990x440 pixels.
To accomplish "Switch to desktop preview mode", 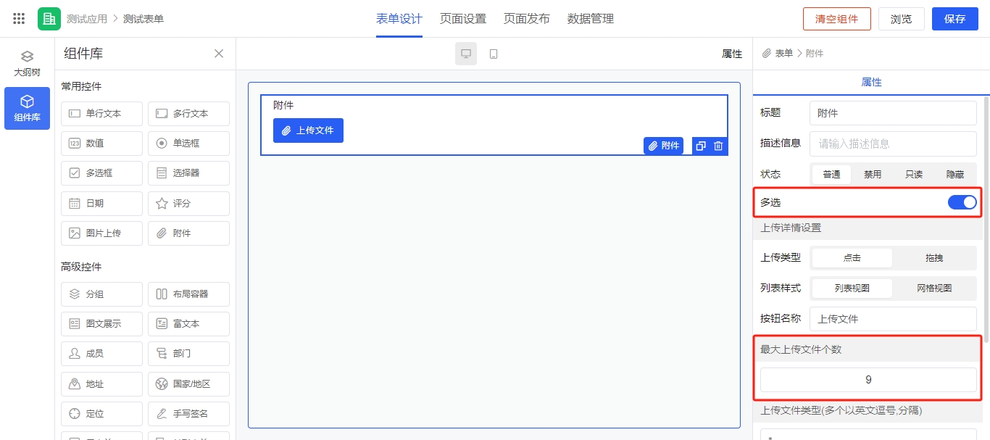I will 466,54.
